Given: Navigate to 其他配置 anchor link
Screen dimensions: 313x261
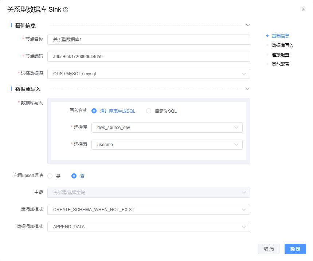Looking at the screenshot, I should pyautogui.click(x=280, y=64).
